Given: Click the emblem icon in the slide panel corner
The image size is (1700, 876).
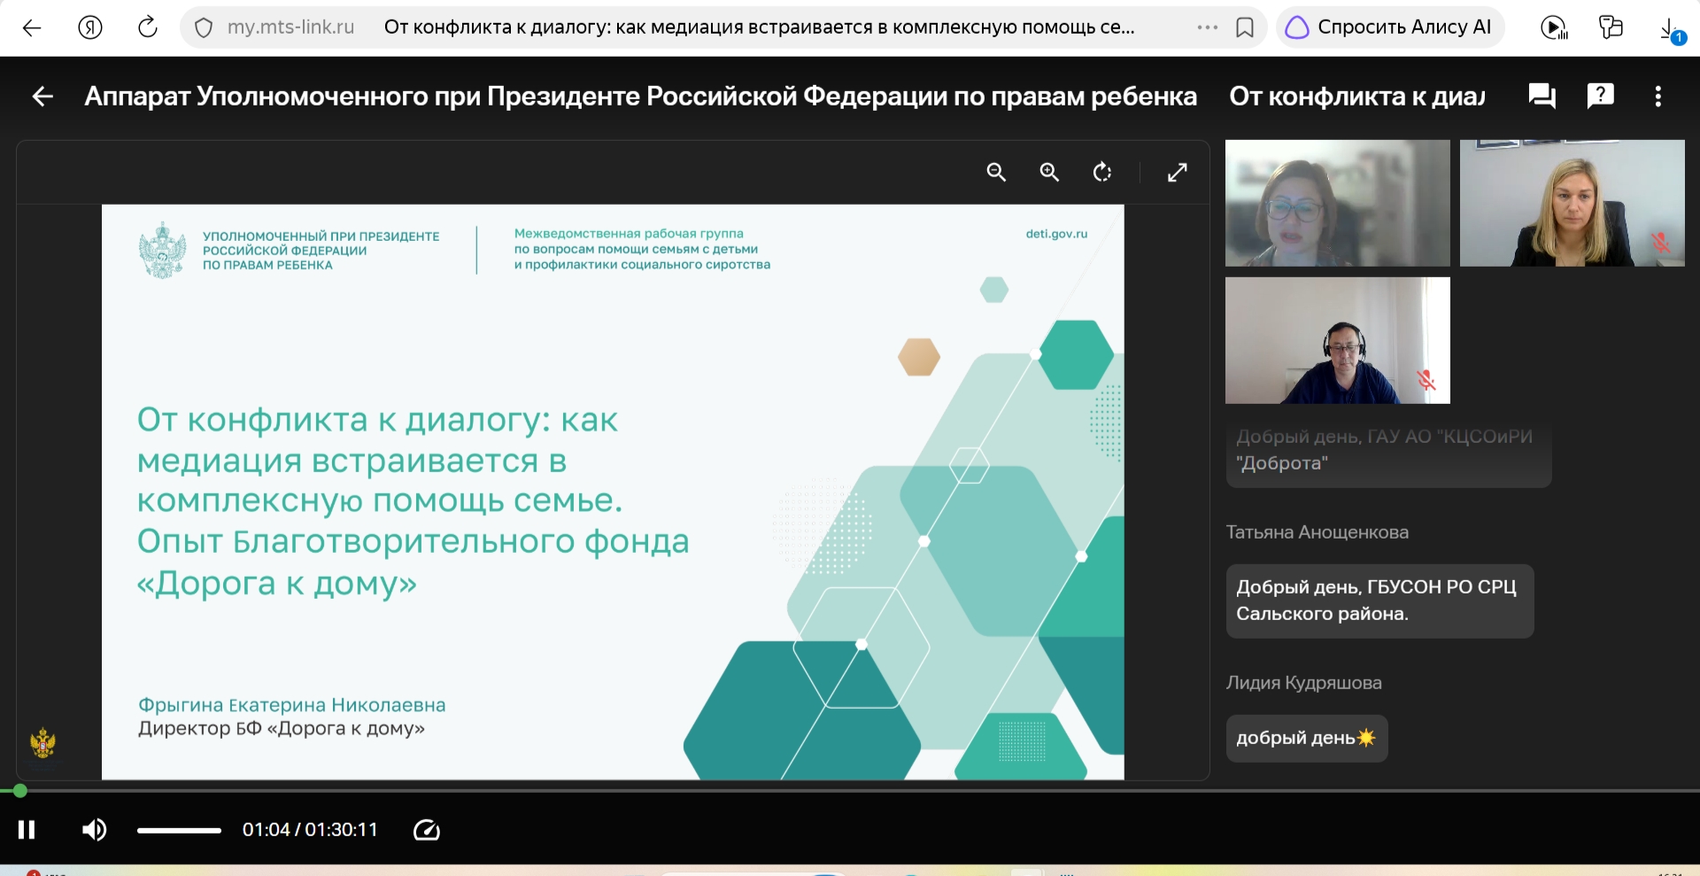Looking at the screenshot, I should click(x=42, y=742).
